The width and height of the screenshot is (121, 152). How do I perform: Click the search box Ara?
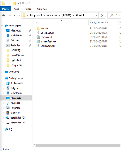pyautogui.click(x=114, y=16)
